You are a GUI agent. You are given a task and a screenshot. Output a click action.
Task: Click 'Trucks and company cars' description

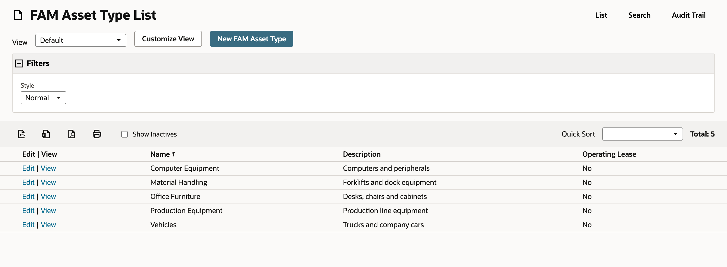(383, 225)
